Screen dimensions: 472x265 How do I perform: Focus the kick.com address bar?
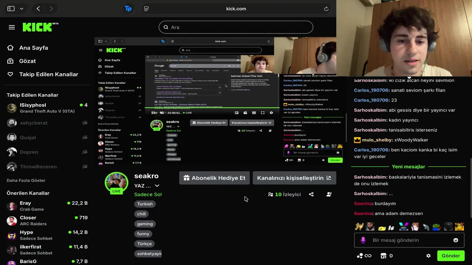click(236, 8)
